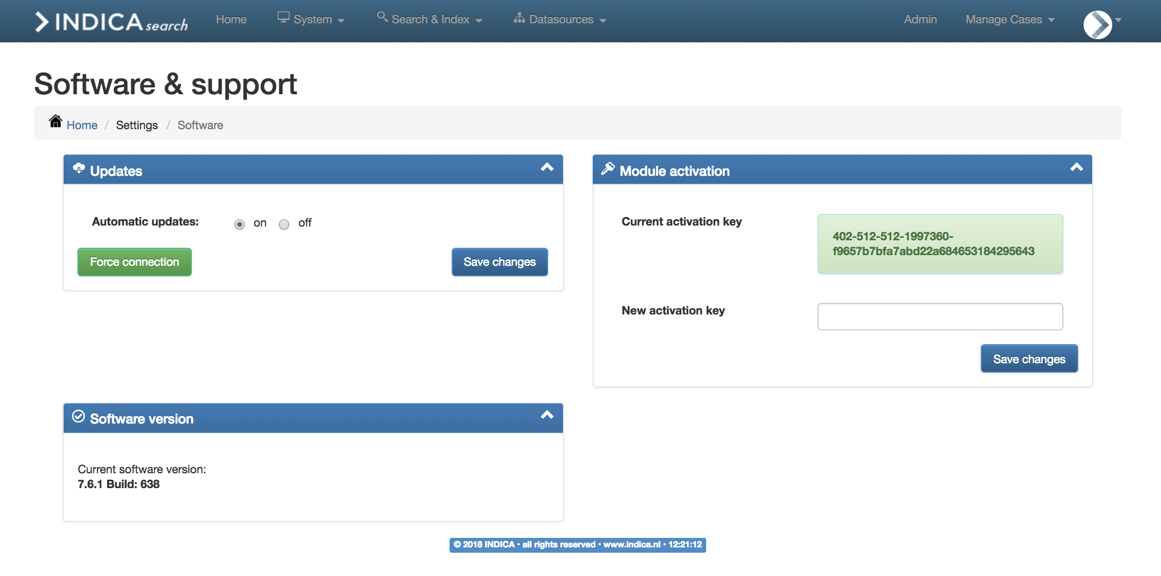Image resolution: width=1161 pixels, height=576 pixels.
Task: Click the INDICA search logo
Action: pyautogui.click(x=111, y=22)
